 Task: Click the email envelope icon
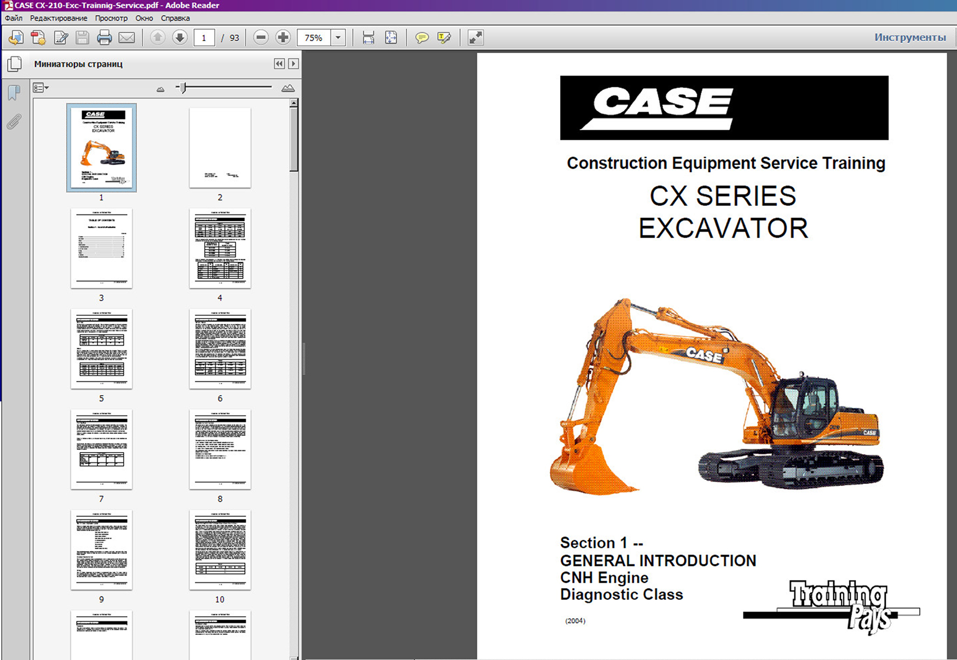(x=126, y=38)
